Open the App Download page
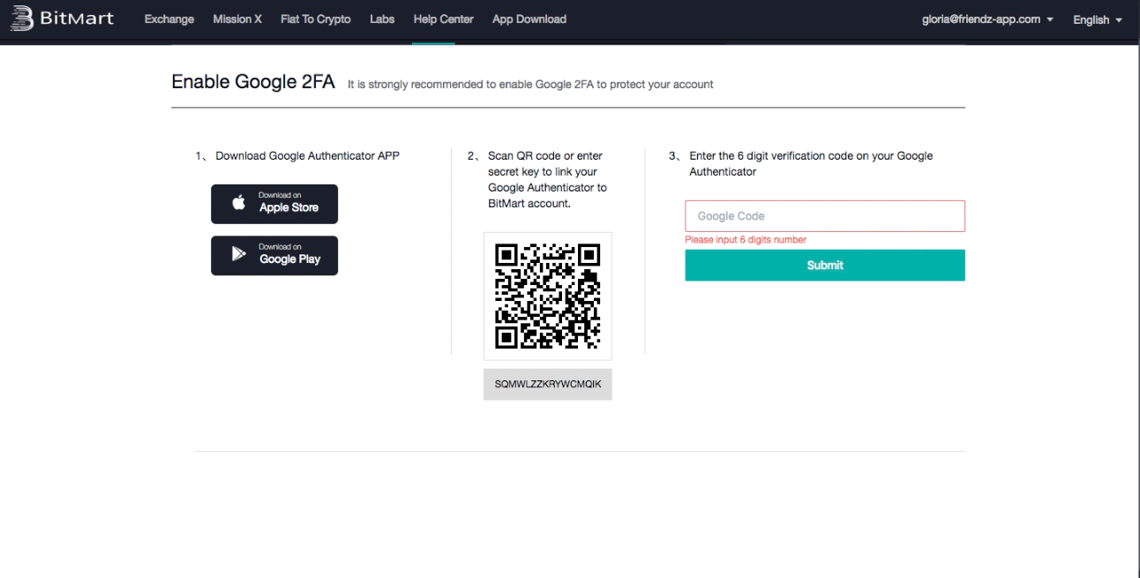The image size is (1140, 578). (529, 19)
